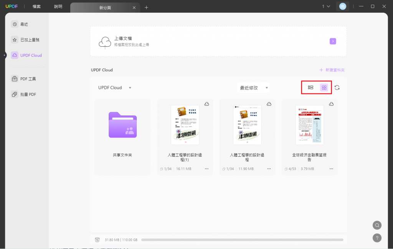The image size is (393, 249).
Task: Open 批量 PDF batch tools
Action: click(24, 94)
